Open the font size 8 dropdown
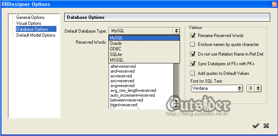 [258, 88]
